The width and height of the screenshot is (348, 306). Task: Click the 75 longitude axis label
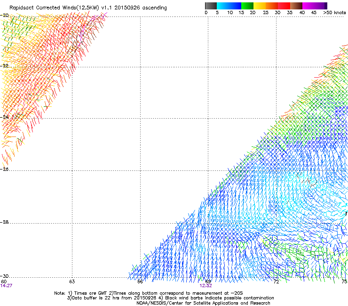pos(344,282)
